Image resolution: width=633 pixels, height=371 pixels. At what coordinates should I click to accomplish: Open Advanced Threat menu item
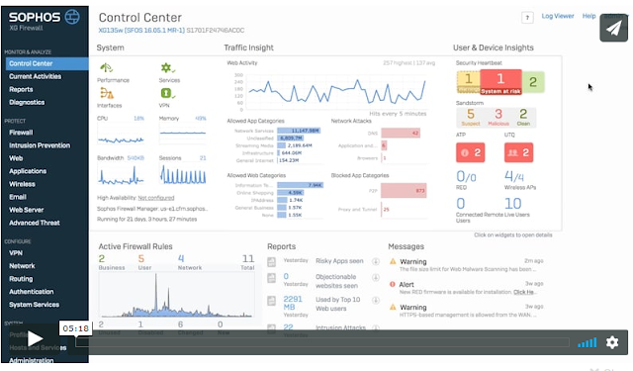pyautogui.click(x=35, y=223)
